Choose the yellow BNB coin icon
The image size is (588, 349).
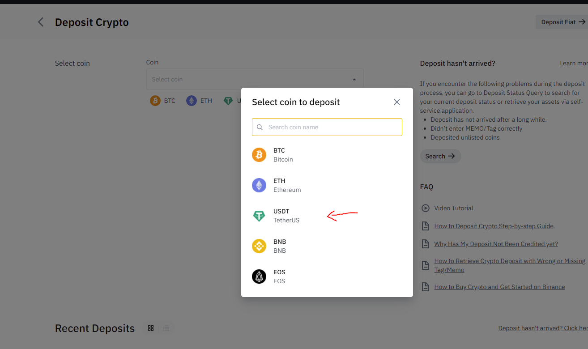259,246
